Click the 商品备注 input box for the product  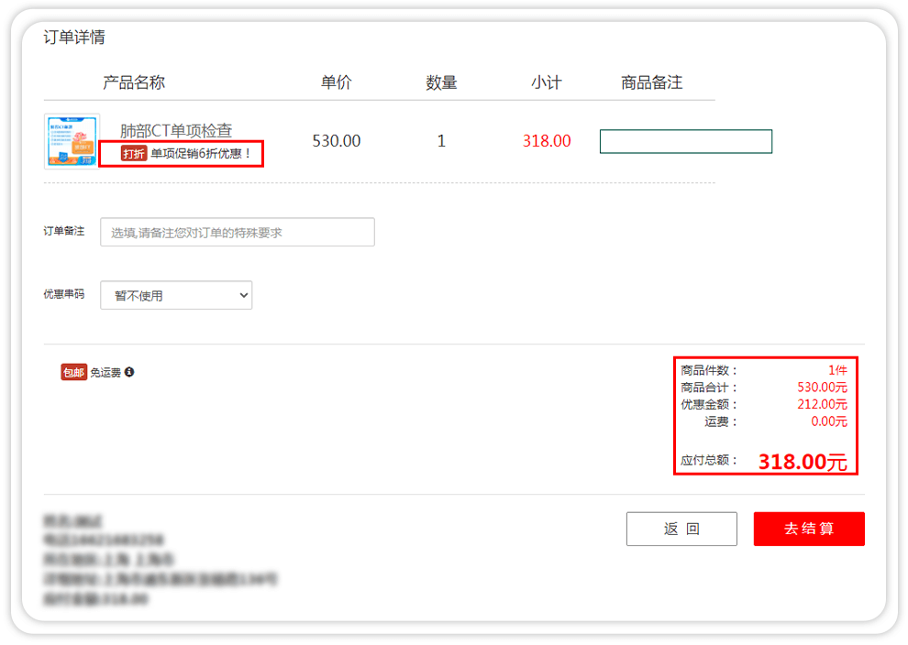click(685, 141)
